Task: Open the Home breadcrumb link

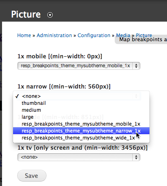Action: point(24,35)
